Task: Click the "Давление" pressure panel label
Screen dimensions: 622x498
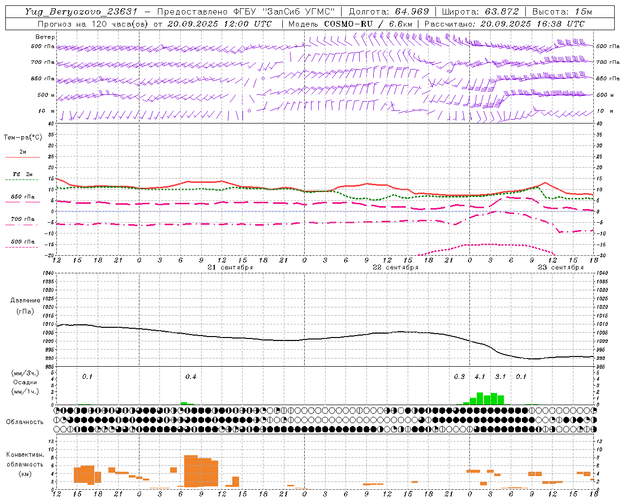Action: click(x=25, y=301)
